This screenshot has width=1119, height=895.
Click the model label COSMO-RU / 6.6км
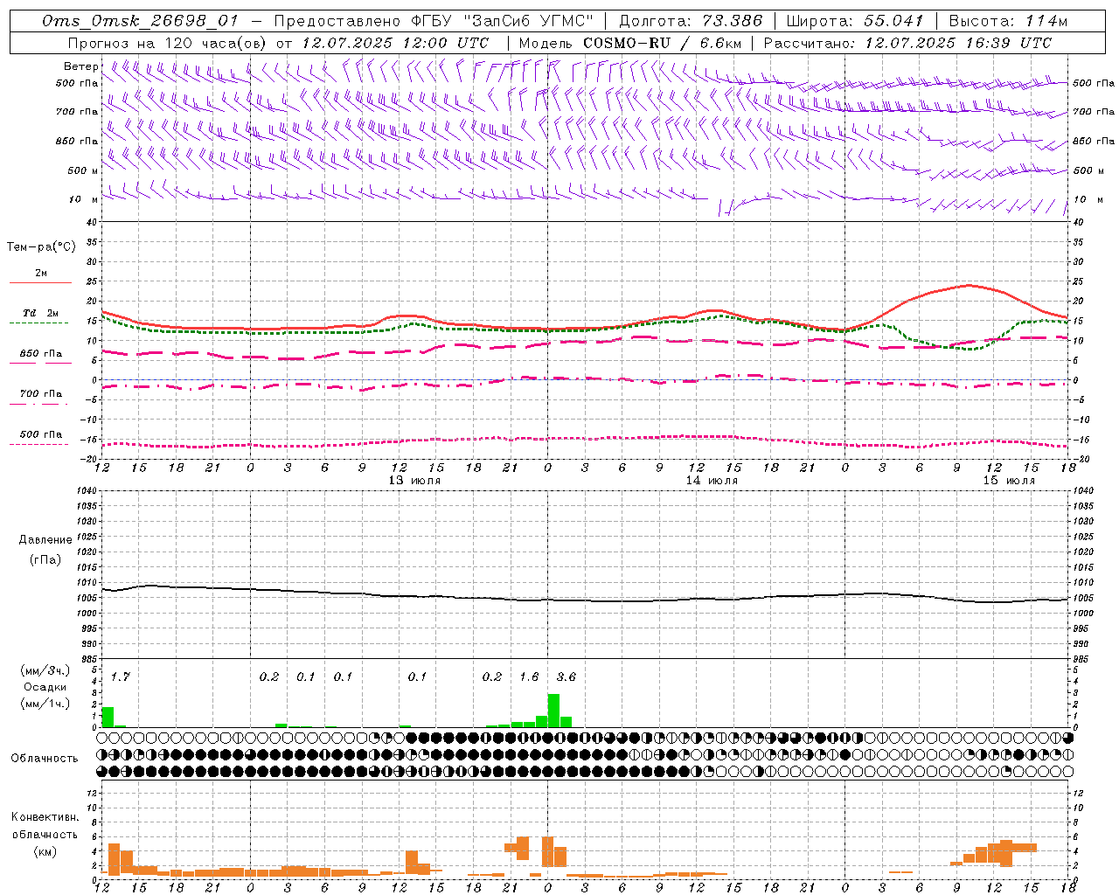663,43
